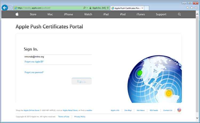Click the Sign In button
The image size is (200, 123).
click(x=82, y=81)
